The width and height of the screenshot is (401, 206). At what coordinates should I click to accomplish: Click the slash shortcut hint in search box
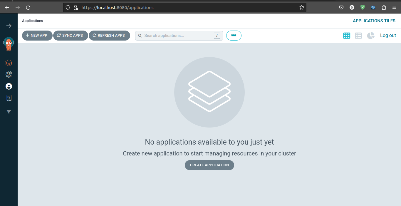217,36
